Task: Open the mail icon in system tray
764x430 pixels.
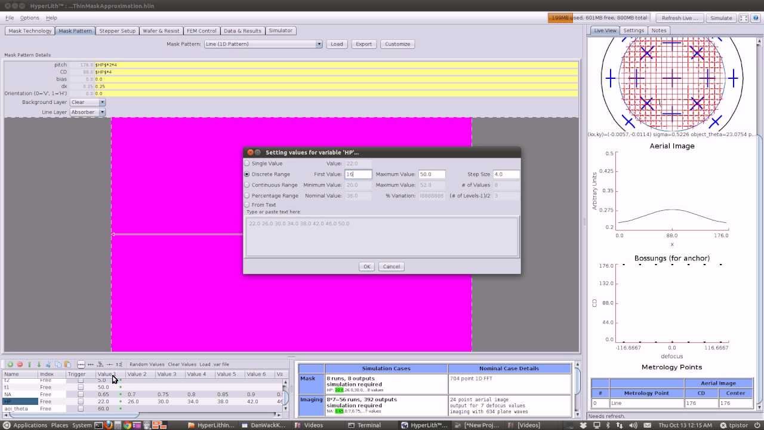Action: point(648,425)
